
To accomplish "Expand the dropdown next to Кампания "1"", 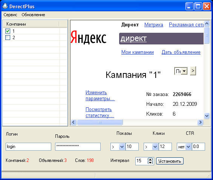I will click(181, 71).
